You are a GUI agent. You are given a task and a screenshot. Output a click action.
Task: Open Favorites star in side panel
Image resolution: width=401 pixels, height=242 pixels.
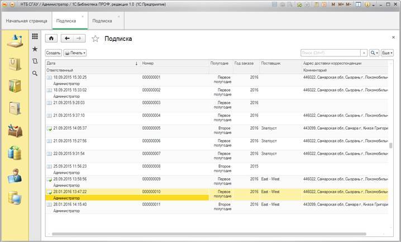35,49
